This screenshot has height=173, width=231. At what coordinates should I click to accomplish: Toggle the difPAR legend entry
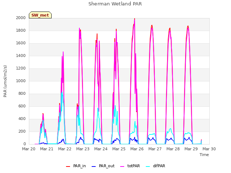tap(156, 166)
